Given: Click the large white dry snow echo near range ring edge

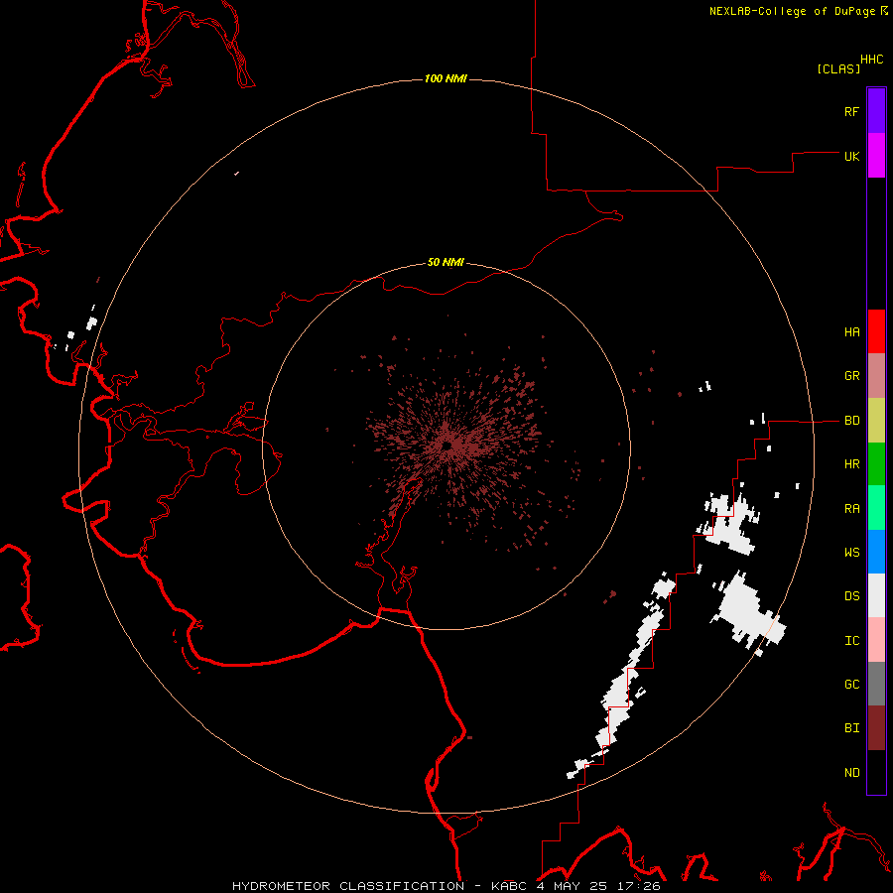Looking at the screenshot, I should click(749, 614).
